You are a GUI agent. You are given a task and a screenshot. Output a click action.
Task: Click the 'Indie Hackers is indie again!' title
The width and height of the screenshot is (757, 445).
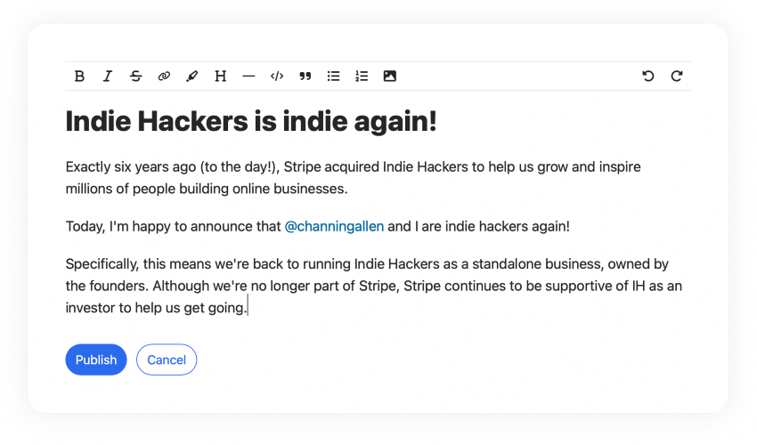coord(251,121)
